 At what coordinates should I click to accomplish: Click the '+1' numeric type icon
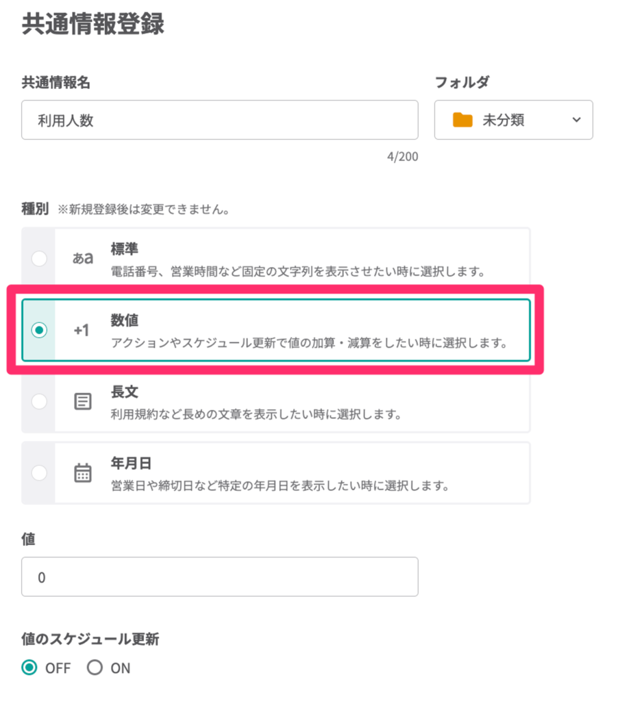[82, 330]
